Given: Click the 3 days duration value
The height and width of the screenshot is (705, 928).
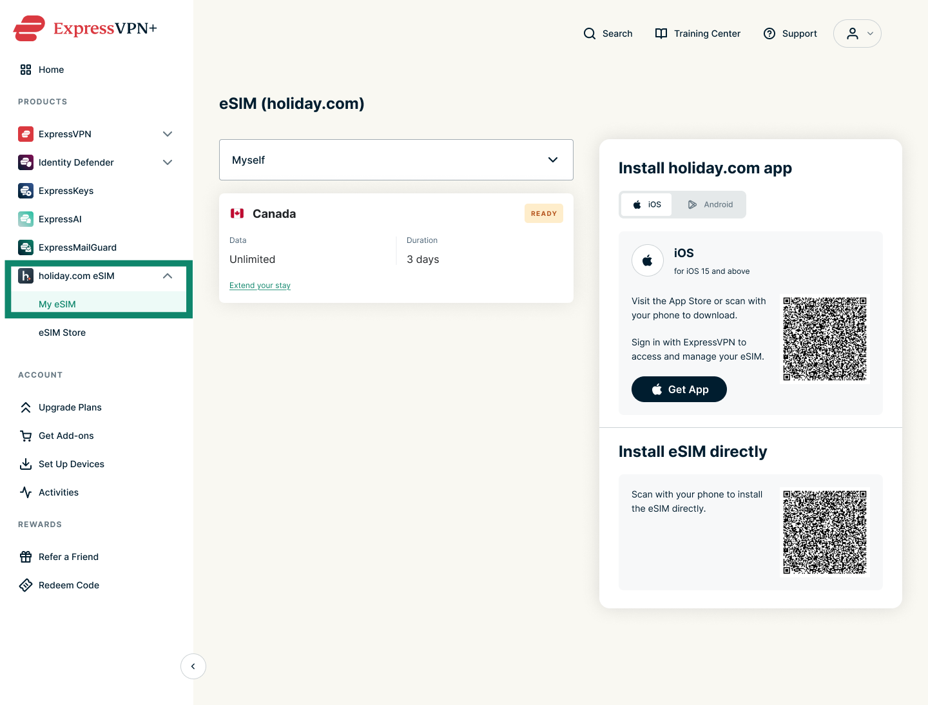Looking at the screenshot, I should point(423,259).
